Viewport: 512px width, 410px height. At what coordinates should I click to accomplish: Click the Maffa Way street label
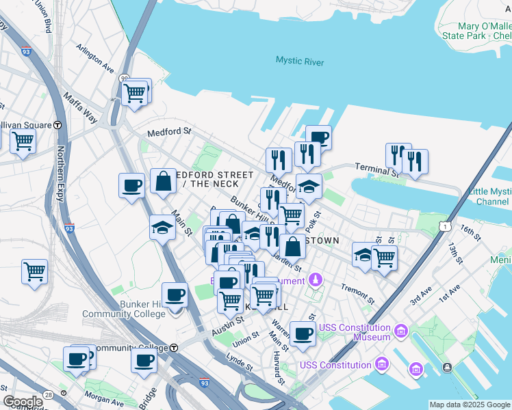[80, 107]
